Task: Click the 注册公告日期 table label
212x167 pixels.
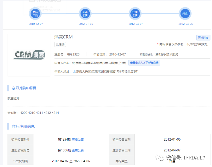Action: (122, 150)
